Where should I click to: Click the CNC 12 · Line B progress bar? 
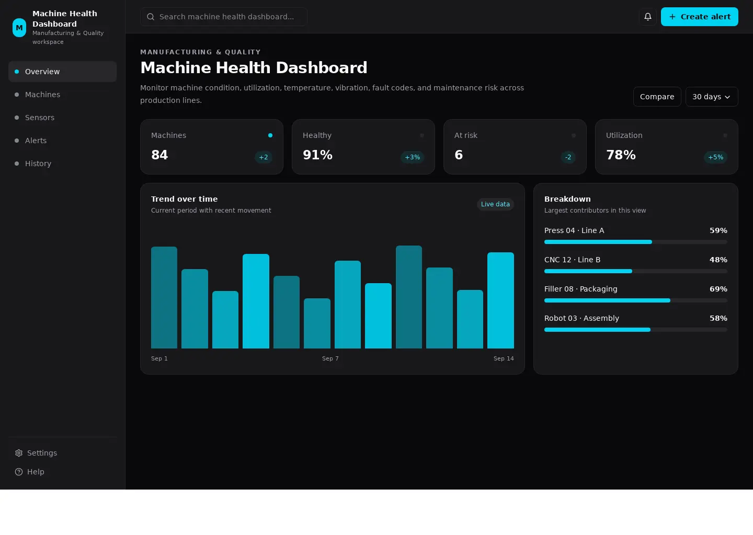(x=636, y=271)
